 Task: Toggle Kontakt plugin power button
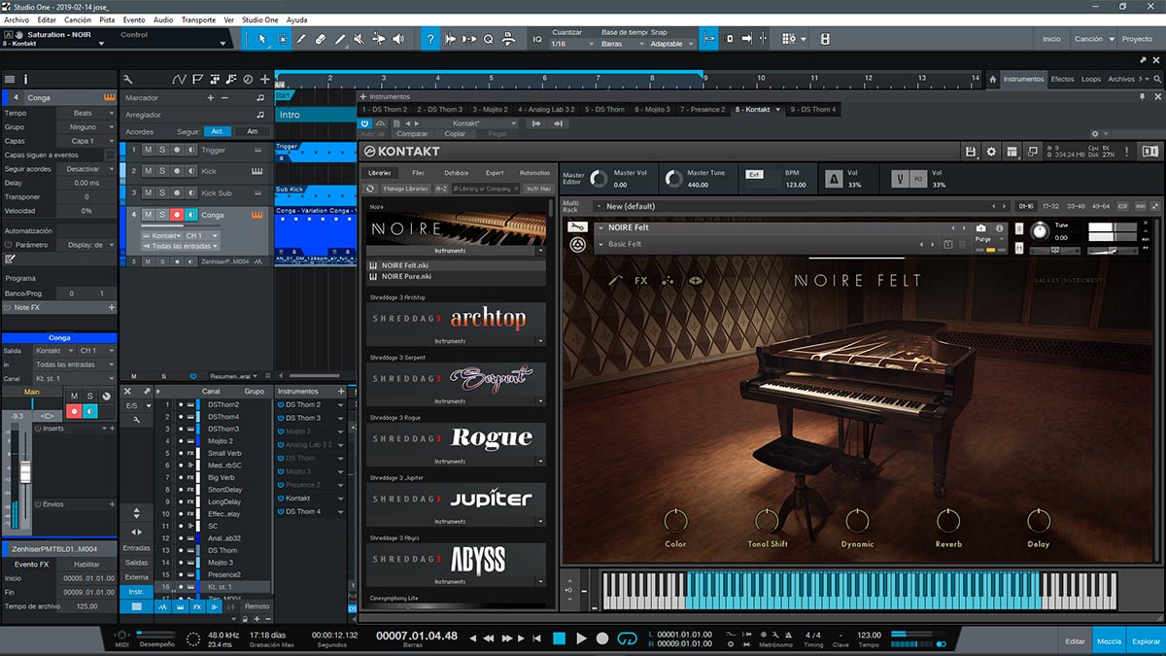click(x=365, y=123)
